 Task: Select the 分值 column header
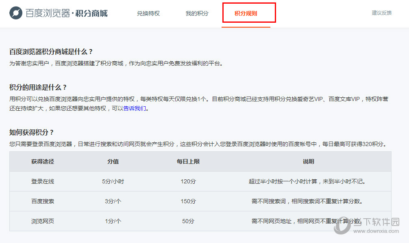click(x=113, y=161)
